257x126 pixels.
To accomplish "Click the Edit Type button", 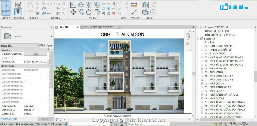I will pyautogui.click(x=46, y=46).
